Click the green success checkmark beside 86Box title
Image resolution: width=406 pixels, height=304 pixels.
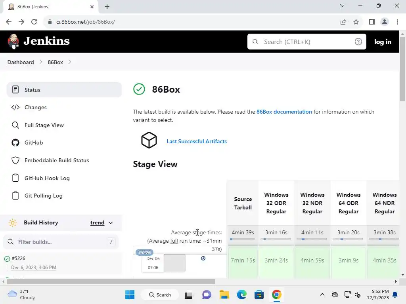coord(139,89)
